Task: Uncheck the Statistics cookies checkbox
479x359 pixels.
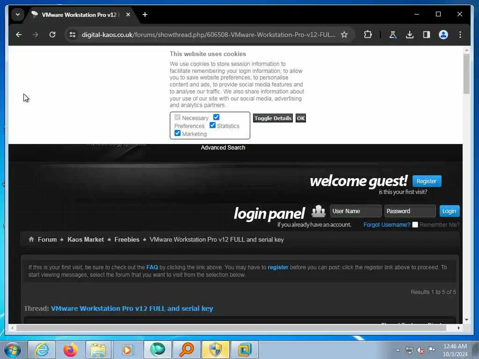Action: [213, 125]
